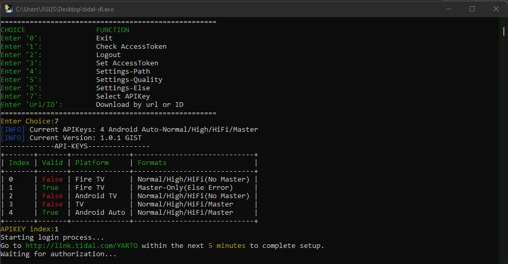Click the first [INFO] tag
Screen dimensions: 508x264
[12, 130]
